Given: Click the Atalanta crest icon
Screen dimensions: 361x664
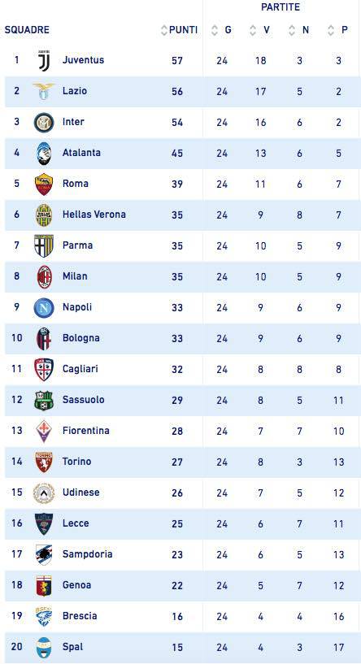Looking at the screenshot, I should [x=44, y=153].
